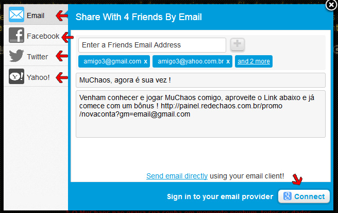Click the Twitter bird icon

(x=16, y=56)
